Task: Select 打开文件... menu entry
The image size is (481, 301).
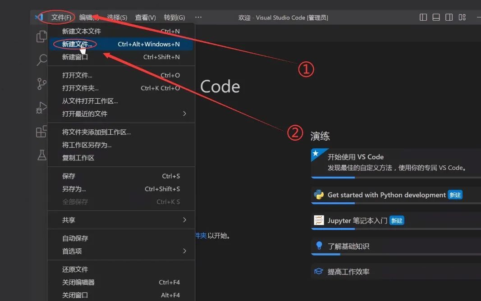Action: pyautogui.click(x=121, y=75)
